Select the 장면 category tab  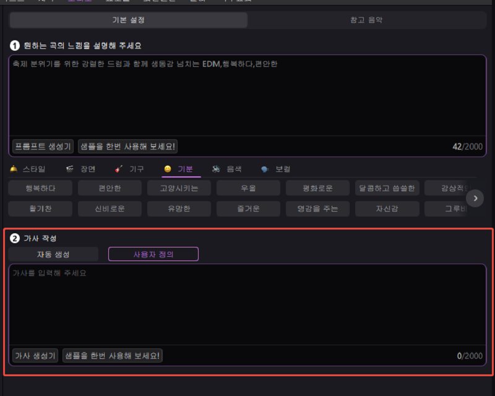(81, 169)
